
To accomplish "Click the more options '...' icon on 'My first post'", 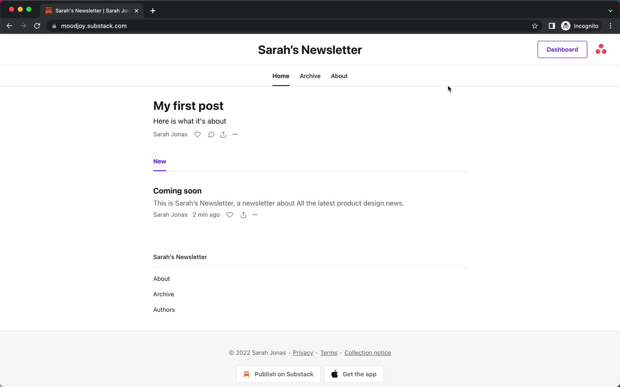I will click(x=235, y=134).
